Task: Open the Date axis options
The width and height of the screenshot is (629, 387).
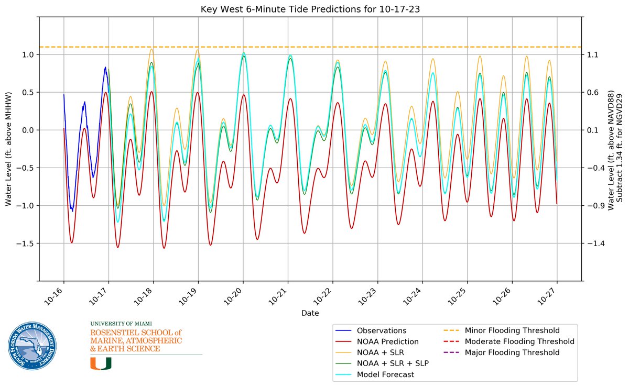Action: [311, 312]
